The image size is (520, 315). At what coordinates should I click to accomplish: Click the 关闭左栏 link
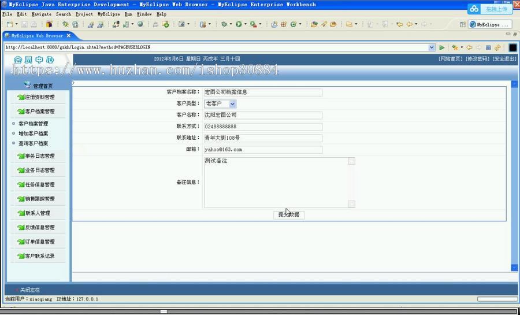pos(30,290)
